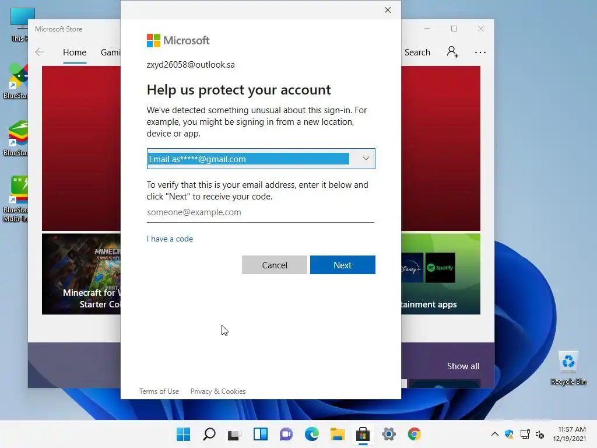The height and width of the screenshot is (448, 597).
Task: Click the Cancel button
Action: (274, 265)
